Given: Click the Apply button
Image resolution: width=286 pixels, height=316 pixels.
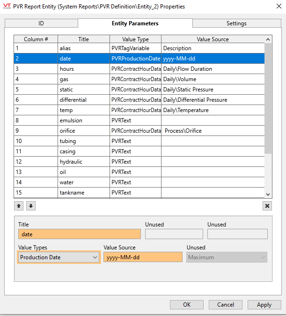Looking at the screenshot, I should click(x=264, y=305).
